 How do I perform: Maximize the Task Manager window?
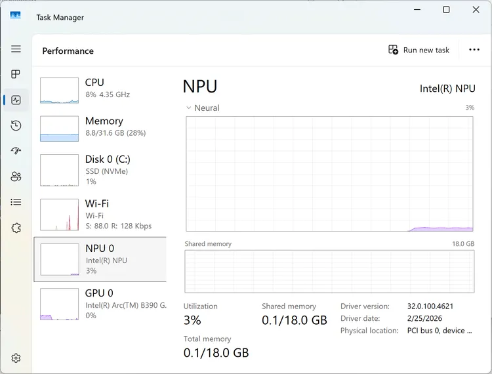446,10
